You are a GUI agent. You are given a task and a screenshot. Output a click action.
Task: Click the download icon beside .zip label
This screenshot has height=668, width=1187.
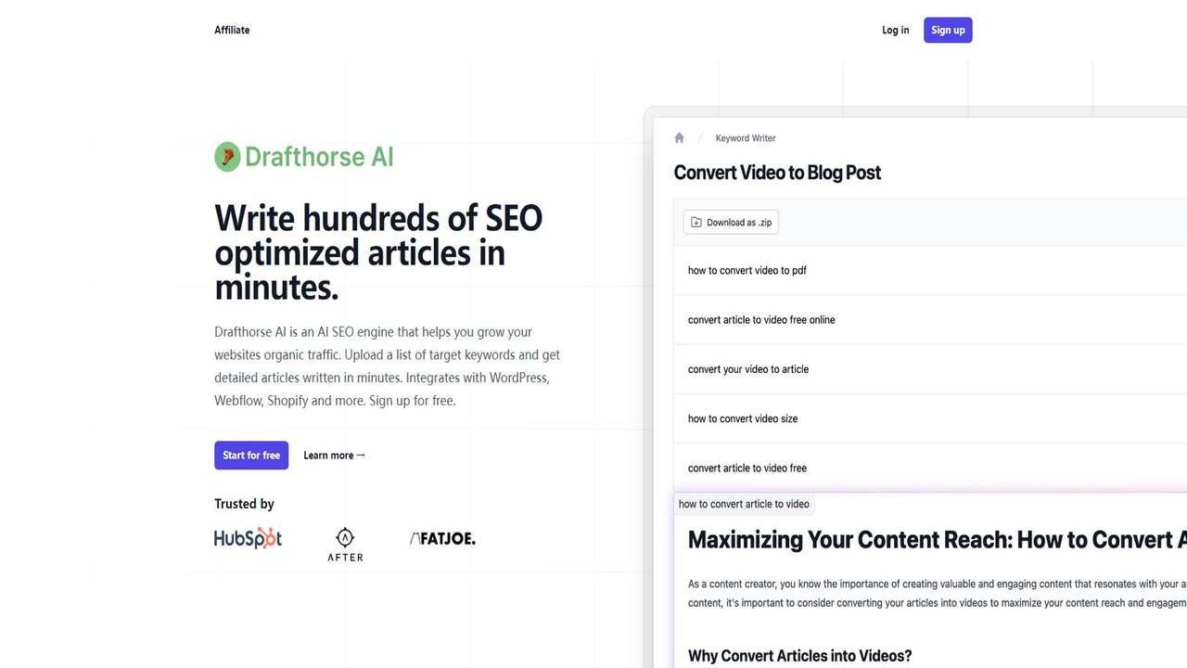(696, 223)
